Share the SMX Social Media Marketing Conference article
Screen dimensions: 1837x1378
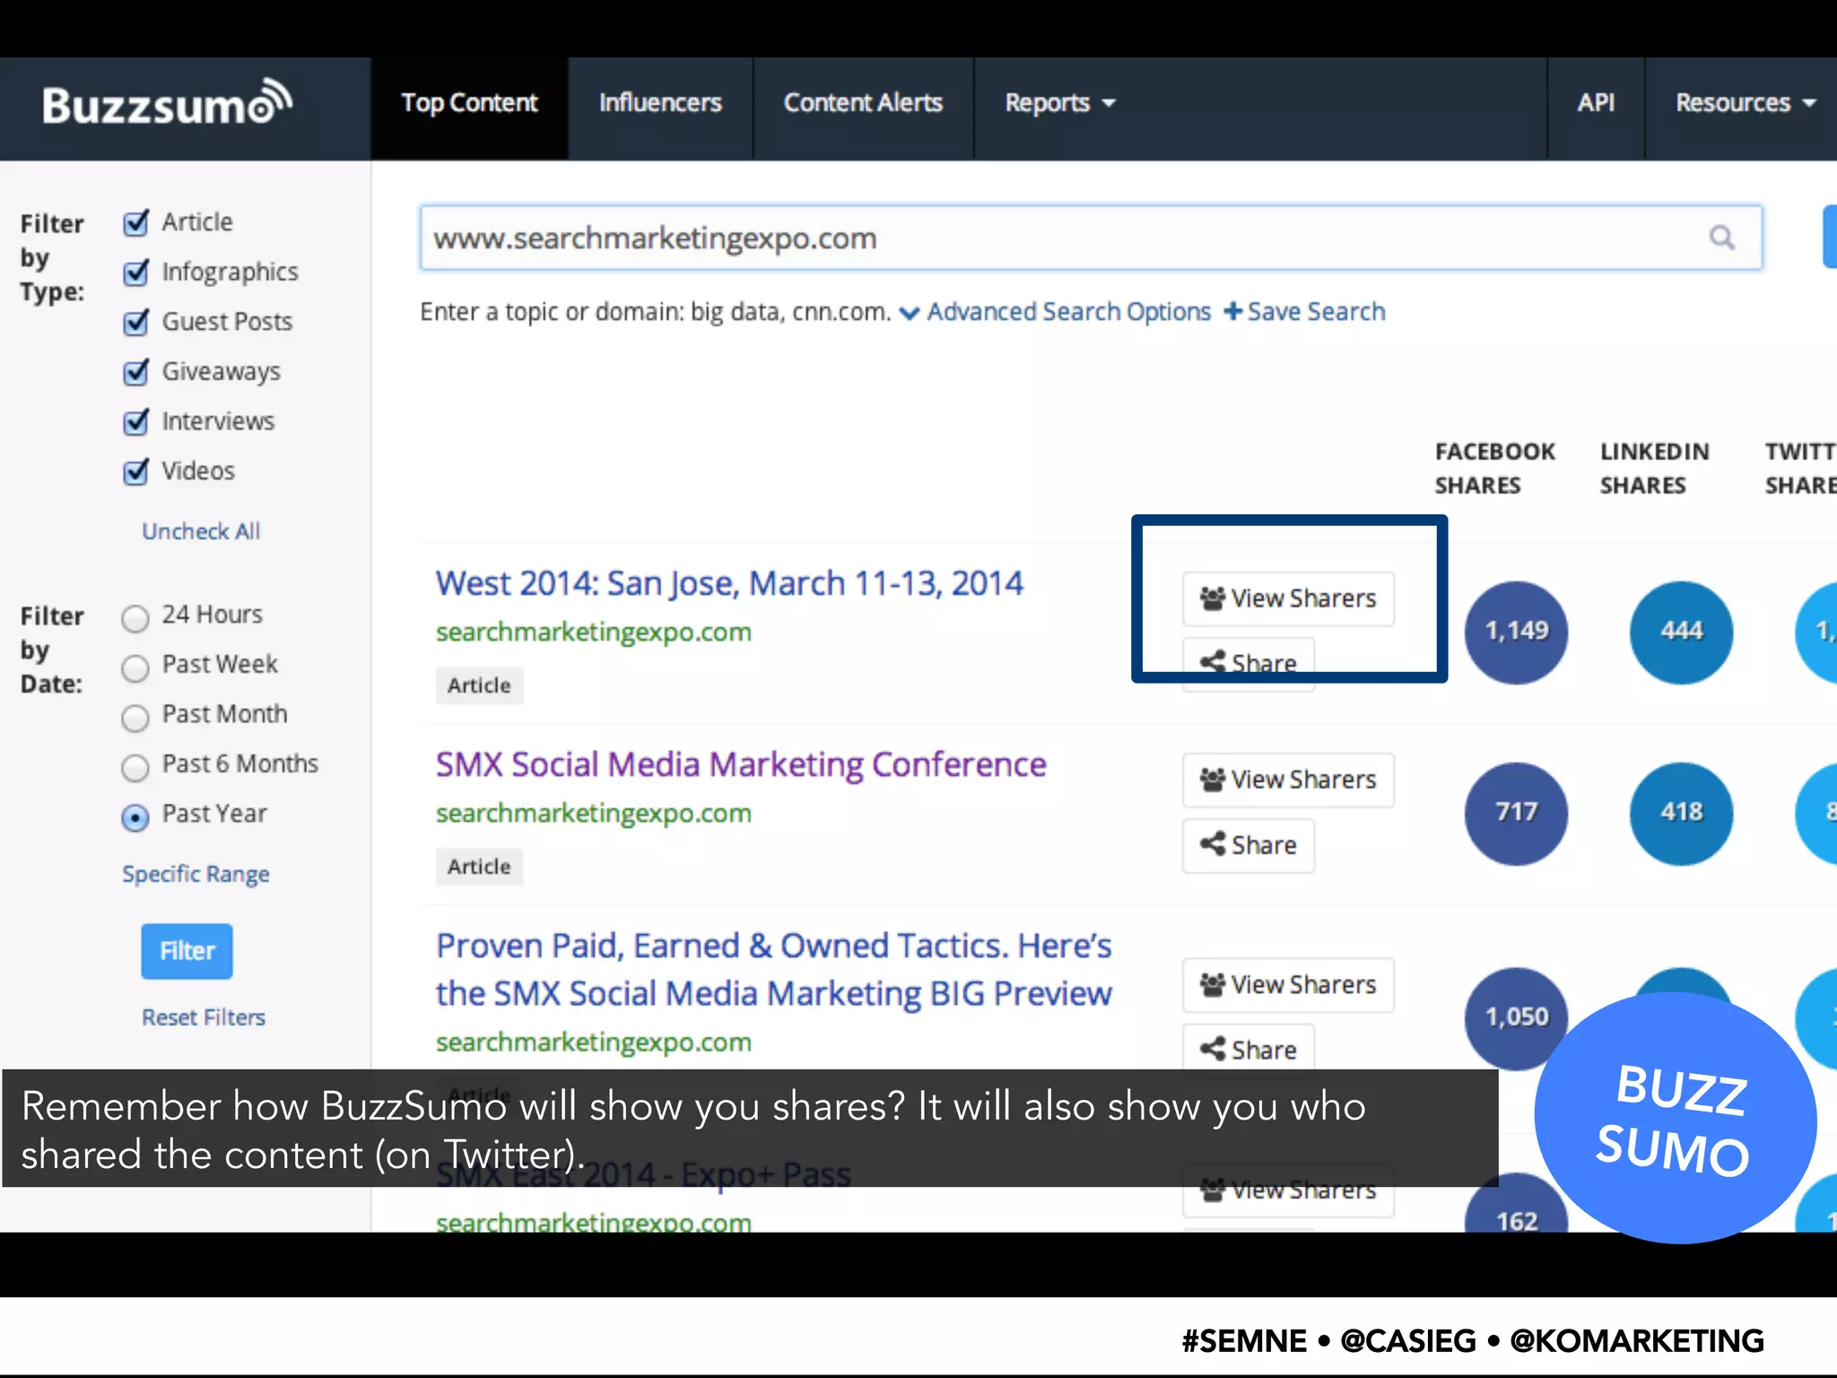(1249, 845)
